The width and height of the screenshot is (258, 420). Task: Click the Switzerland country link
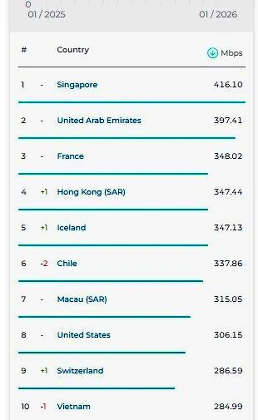[80, 371]
